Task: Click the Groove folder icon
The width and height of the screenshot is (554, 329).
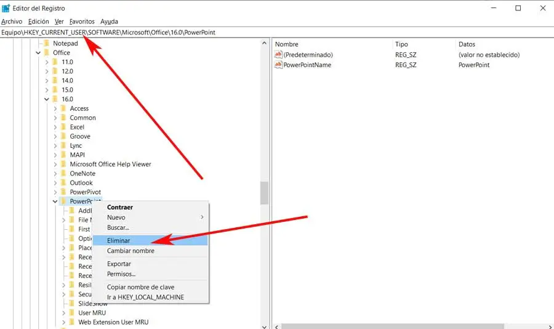Action: 63,136
